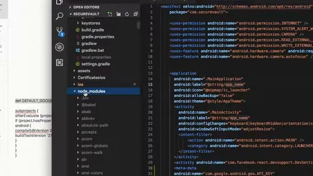Click the <application opening tag
The width and height of the screenshot is (313, 176).
(183, 73)
